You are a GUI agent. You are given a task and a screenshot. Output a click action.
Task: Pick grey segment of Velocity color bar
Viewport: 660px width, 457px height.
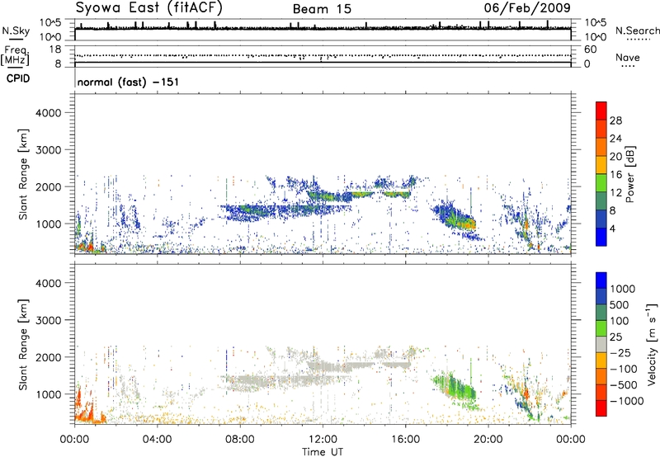(x=601, y=344)
